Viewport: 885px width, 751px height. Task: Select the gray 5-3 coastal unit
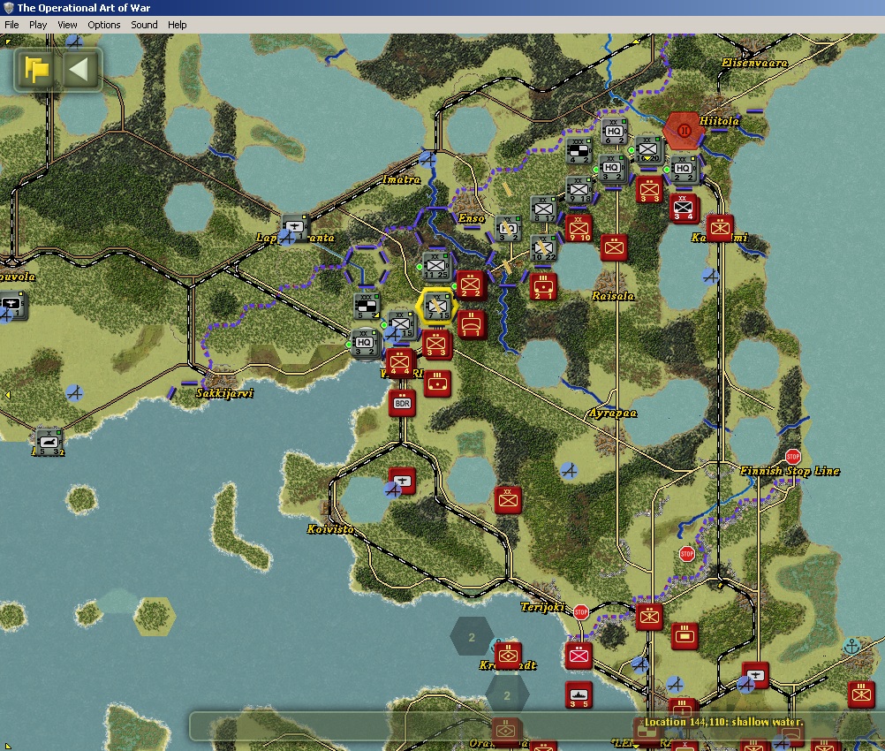tap(49, 442)
